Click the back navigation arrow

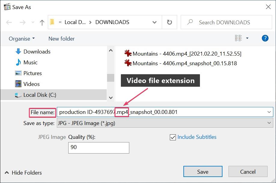click(x=9, y=22)
